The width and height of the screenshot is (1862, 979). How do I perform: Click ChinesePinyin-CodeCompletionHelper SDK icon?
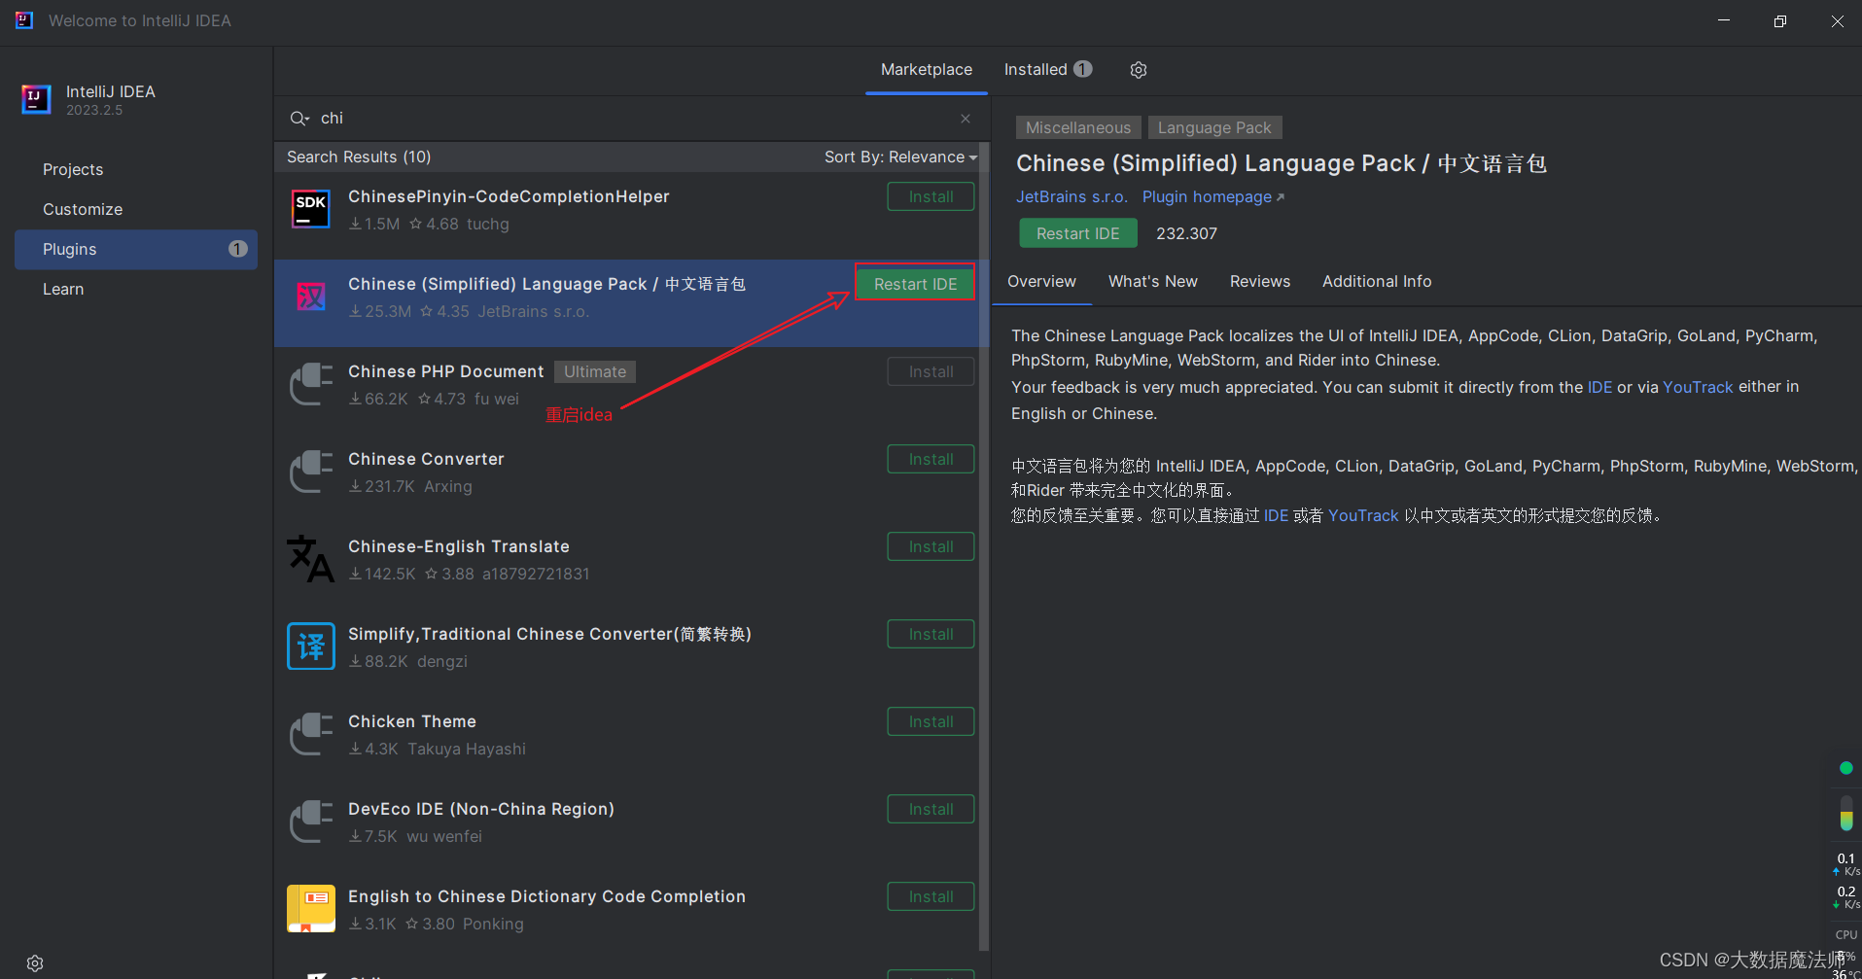(x=311, y=209)
